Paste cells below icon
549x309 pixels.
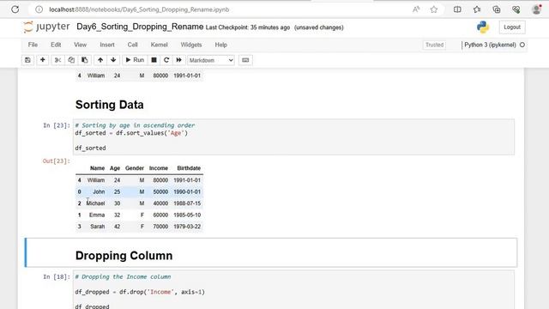click(x=84, y=60)
